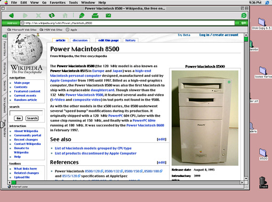Open the edit this page tab
This screenshot has height=202, width=272.
coord(108,41)
